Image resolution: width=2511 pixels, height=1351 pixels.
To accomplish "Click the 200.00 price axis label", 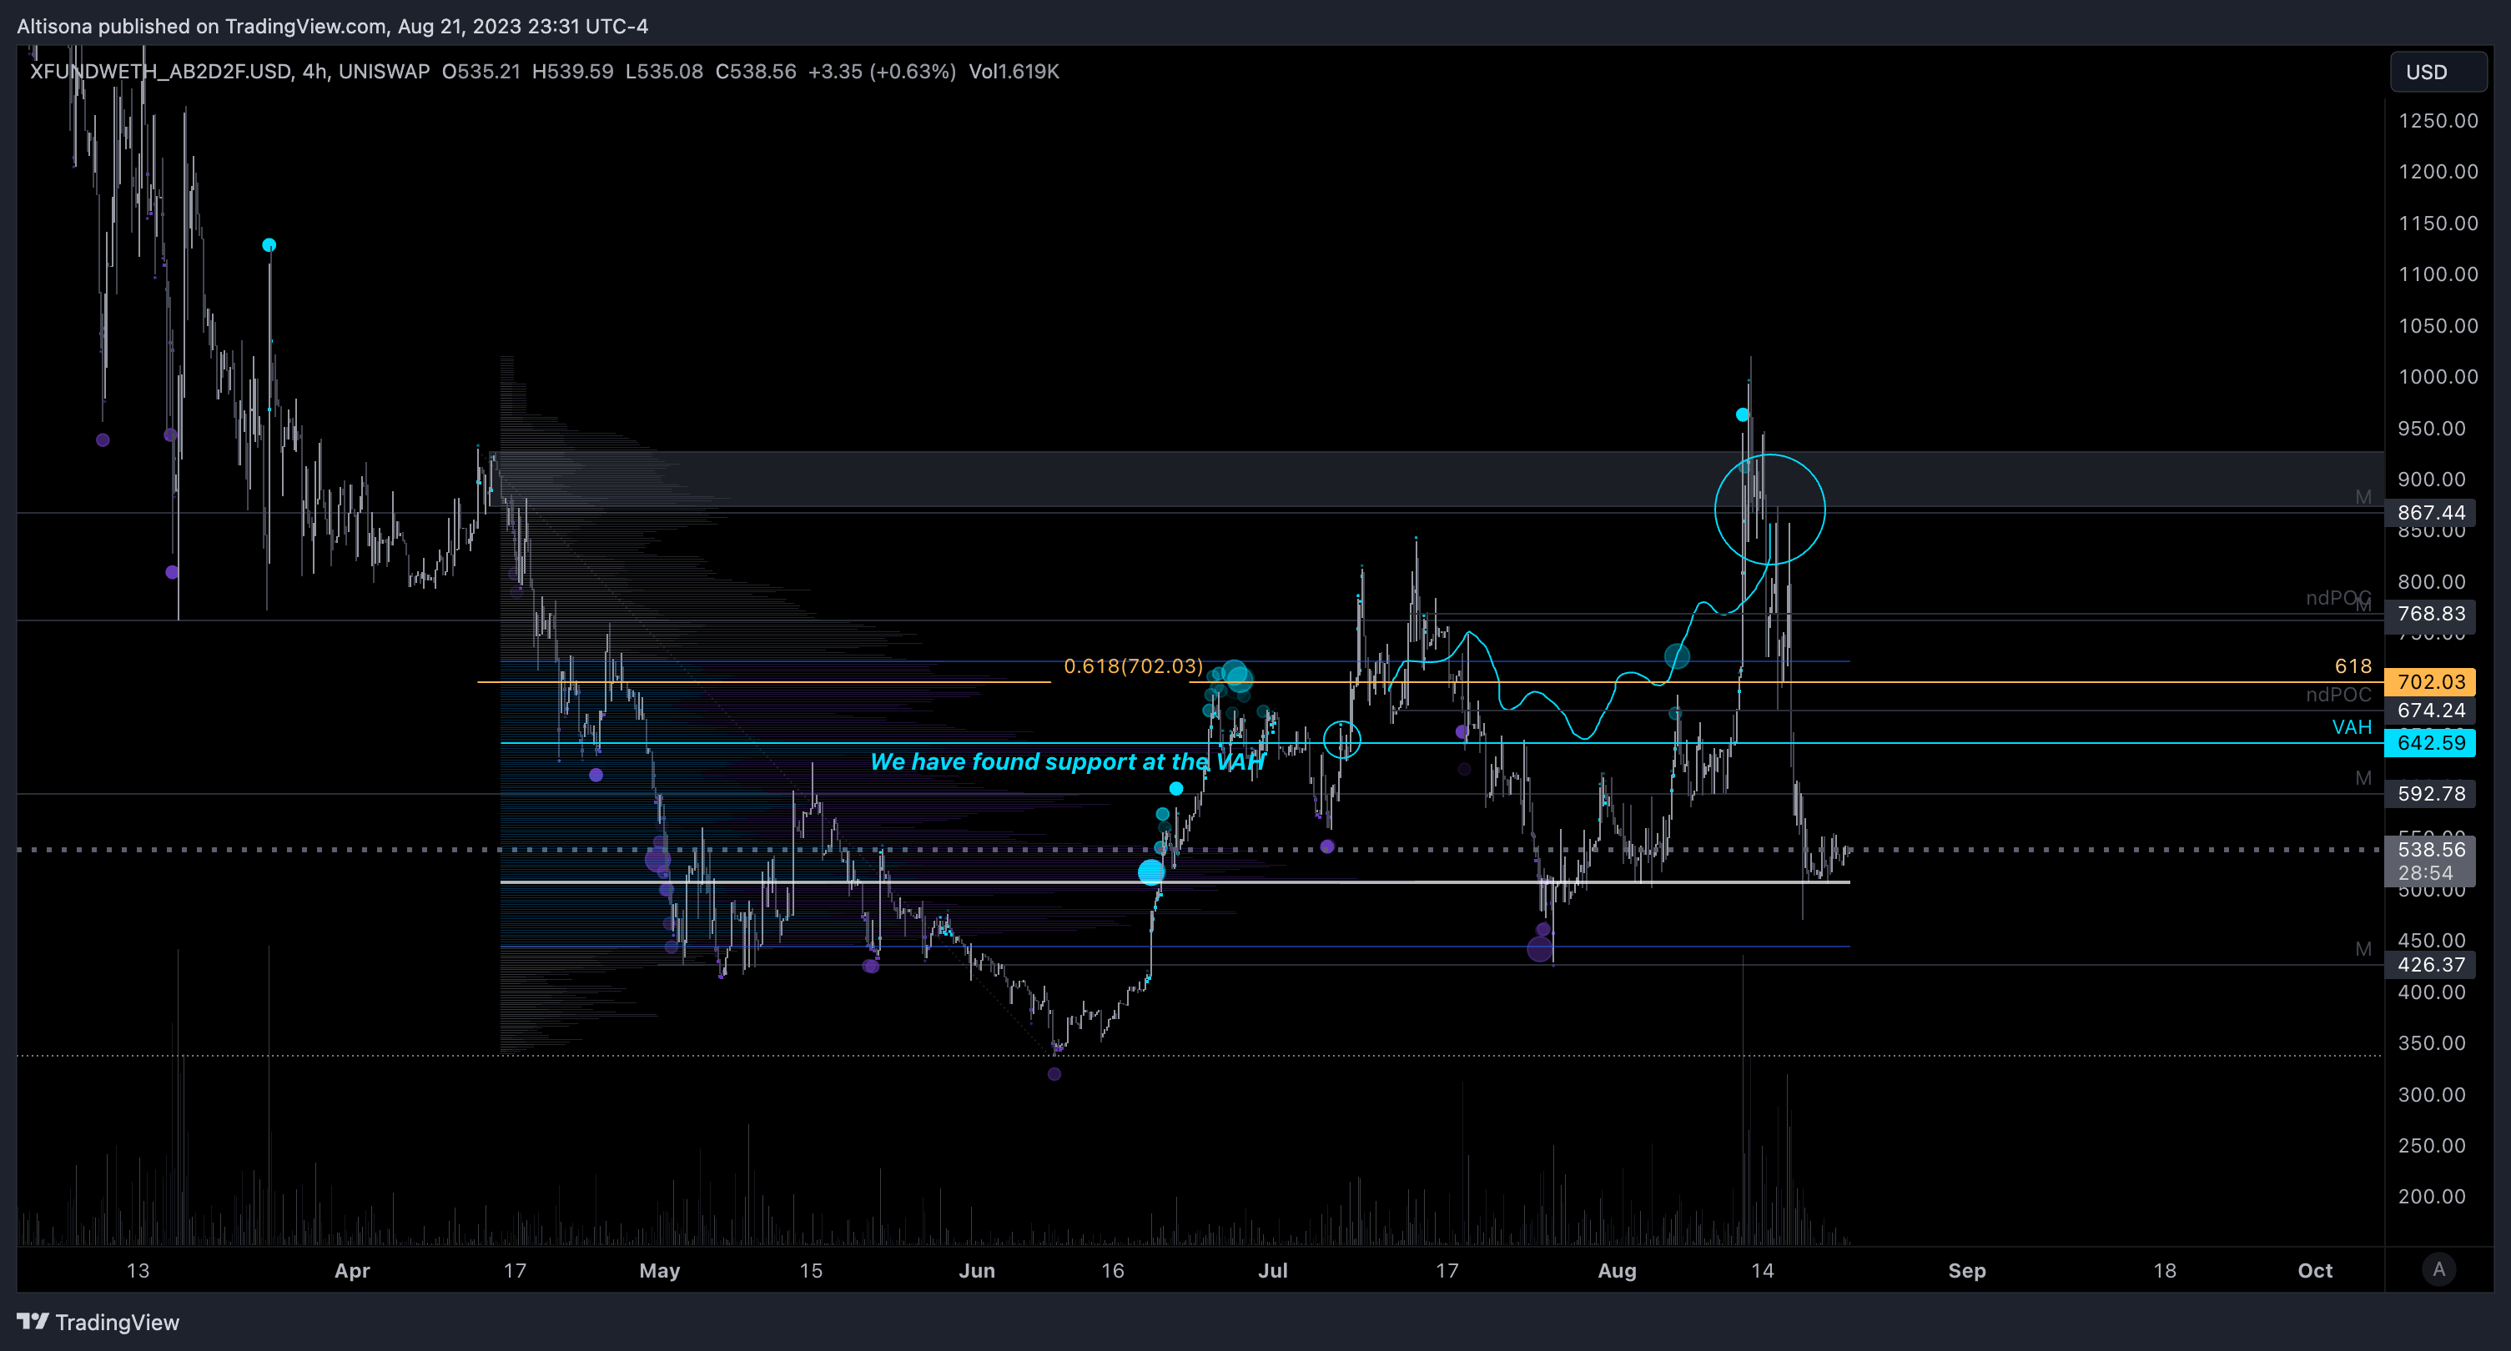I will click(x=2431, y=1196).
